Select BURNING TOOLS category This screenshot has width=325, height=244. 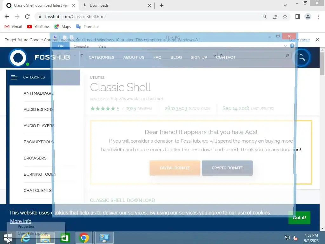coord(40,174)
